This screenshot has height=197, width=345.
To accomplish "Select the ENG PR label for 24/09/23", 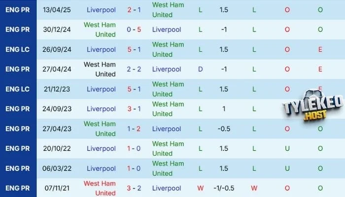I will click(18, 109).
